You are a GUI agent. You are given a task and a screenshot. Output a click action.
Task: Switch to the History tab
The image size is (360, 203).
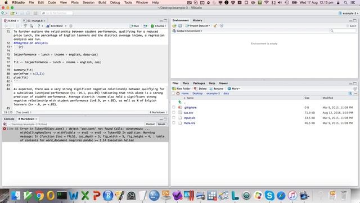point(197,20)
